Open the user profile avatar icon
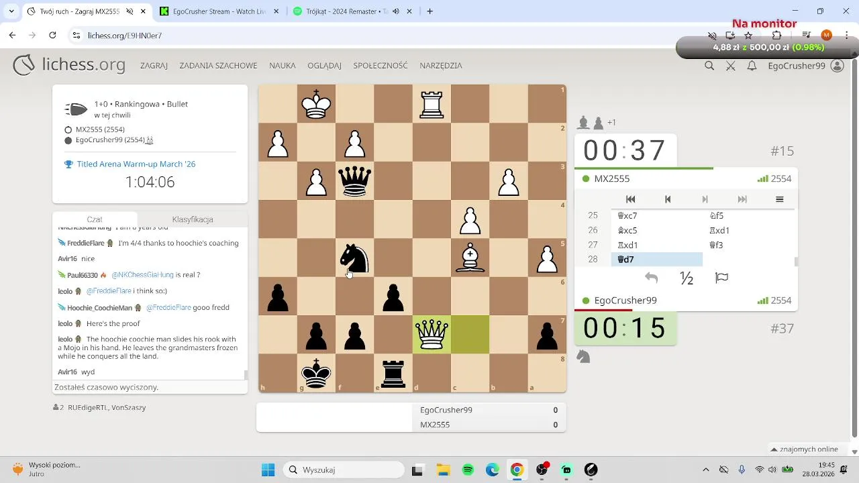 pyautogui.click(x=837, y=66)
